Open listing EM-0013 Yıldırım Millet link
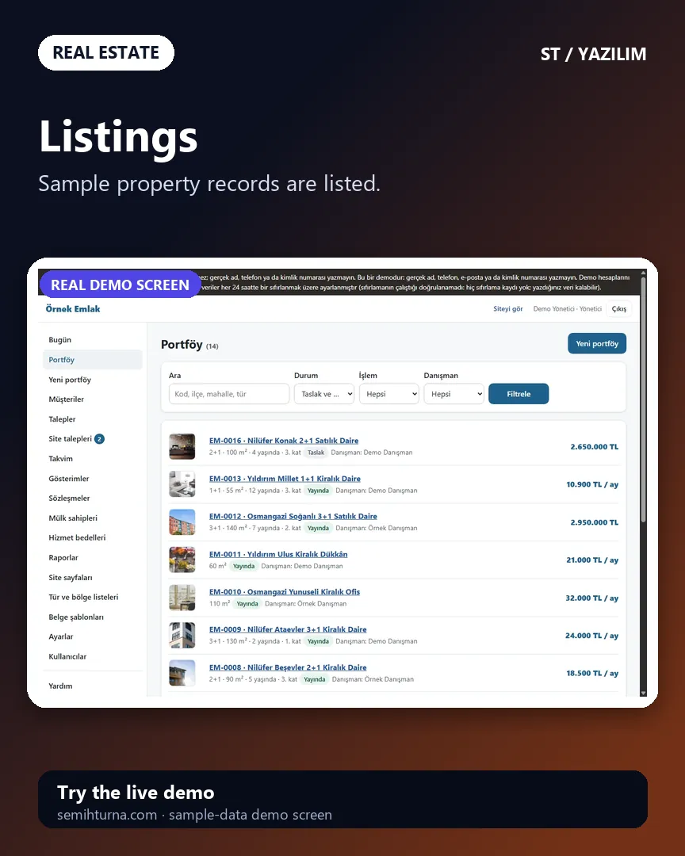The height and width of the screenshot is (856, 685). [285, 479]
